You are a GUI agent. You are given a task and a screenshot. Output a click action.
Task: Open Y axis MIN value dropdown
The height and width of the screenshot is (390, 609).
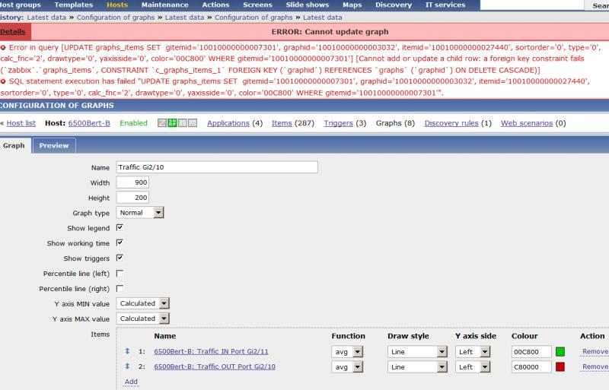[142, 303]
